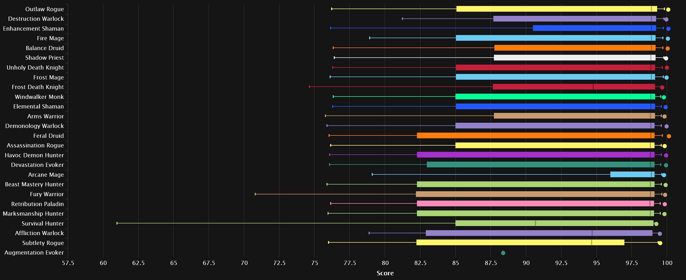The width and height of the screenshot is (686, 280).
Task: Click the Affliction Warlock median marker
Action: 592,233
